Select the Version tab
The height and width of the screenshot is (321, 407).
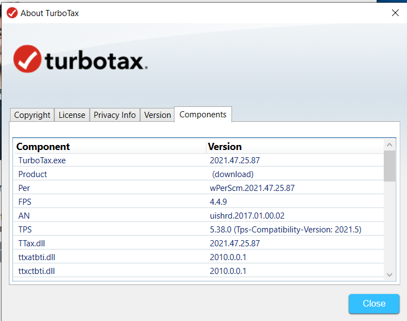pyautogui.click(x=157, y=115)
